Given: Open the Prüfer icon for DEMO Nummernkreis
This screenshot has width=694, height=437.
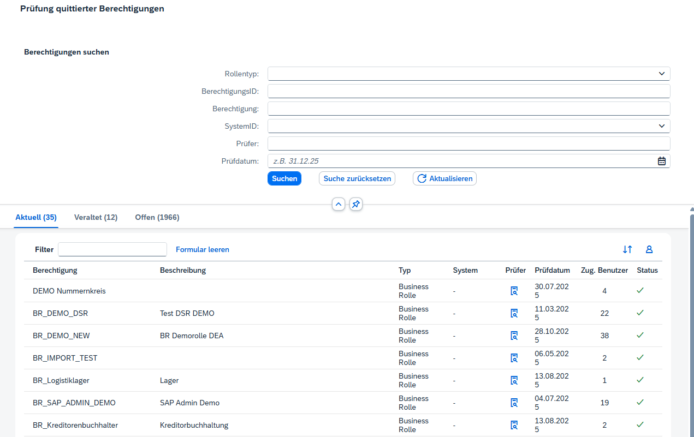Looking at the screenshot, I should (x=514, y=291).
